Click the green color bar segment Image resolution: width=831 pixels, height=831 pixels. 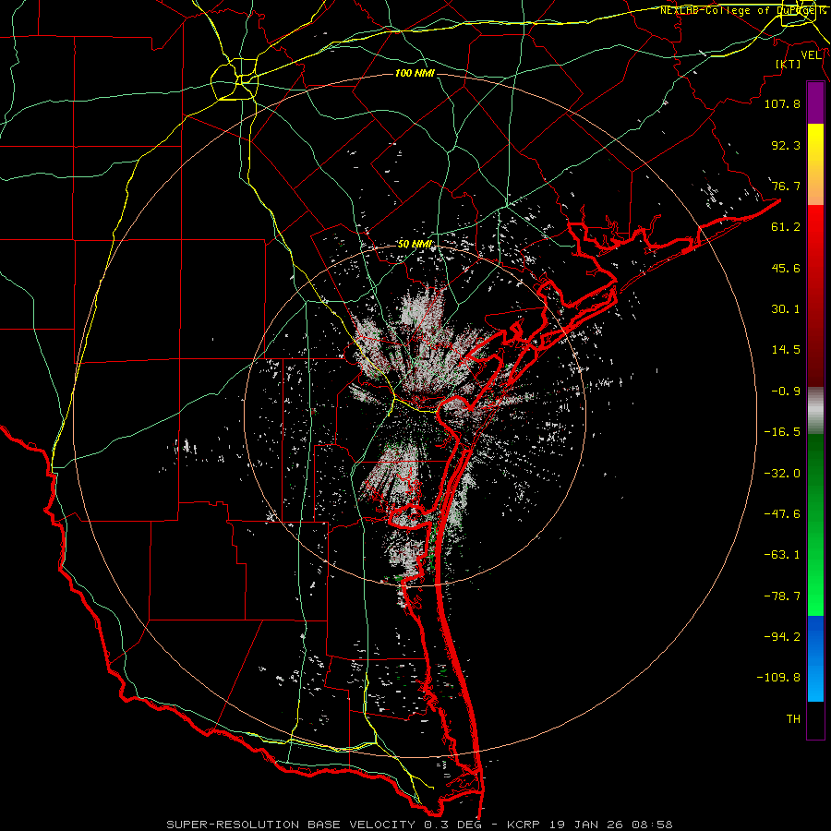(815, 524)
